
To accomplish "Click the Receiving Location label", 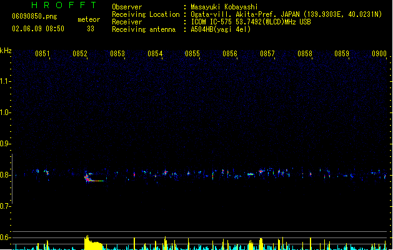I will [146, 14].
